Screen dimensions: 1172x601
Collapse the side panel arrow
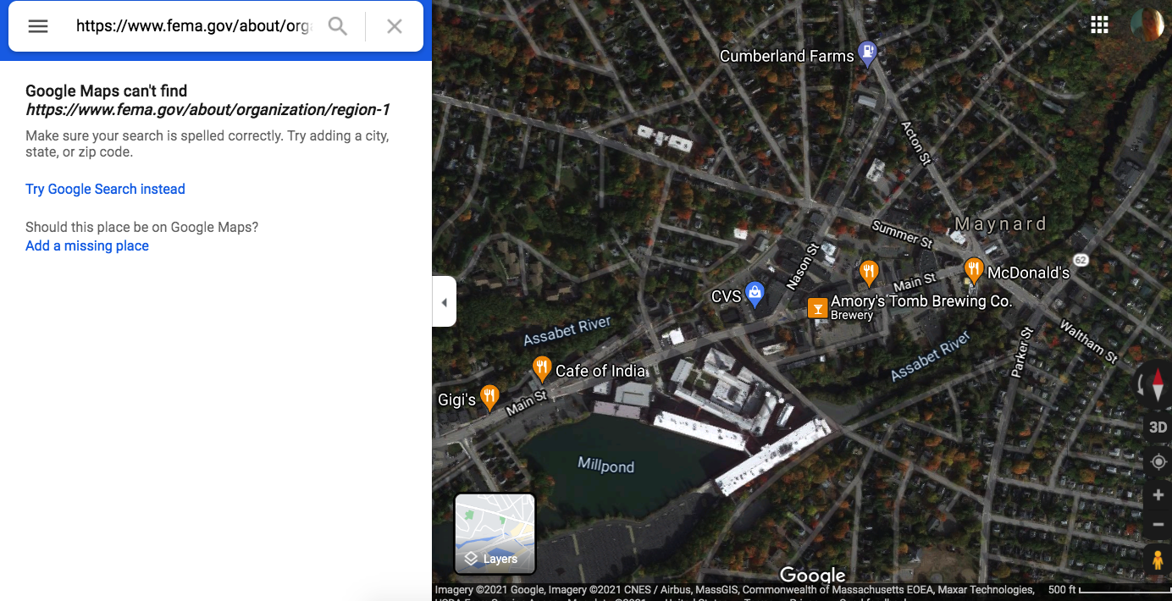[444, 302]
